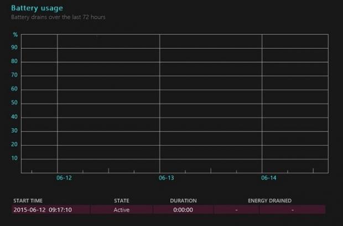
Task: Click the 70 y-axis label
Action: (x=14, y=75)
